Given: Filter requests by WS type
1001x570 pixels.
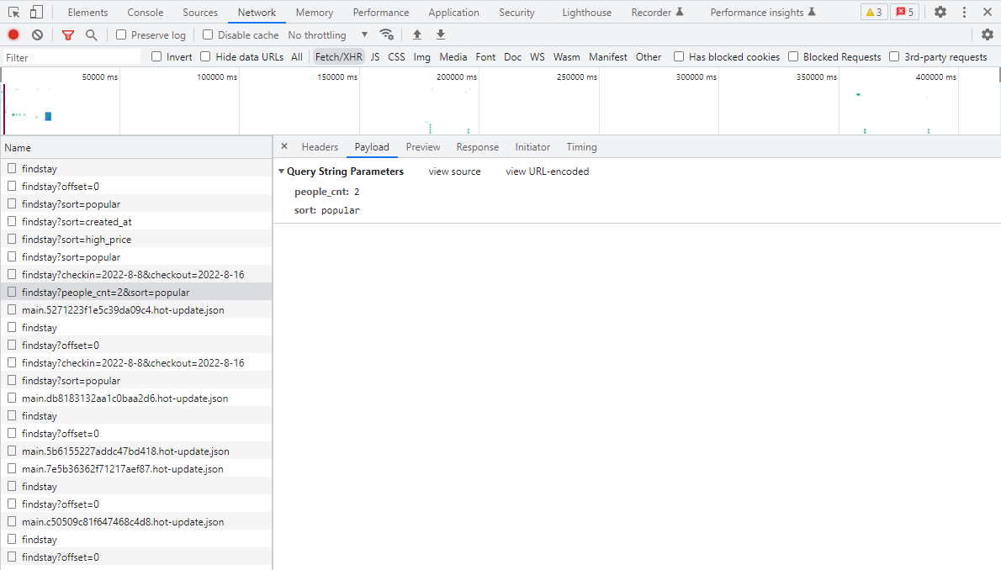Looking at the screenshot, I should pyautogui.click(x=538, y=57).
